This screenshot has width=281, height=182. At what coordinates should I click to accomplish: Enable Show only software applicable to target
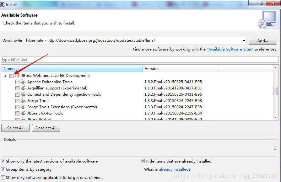pyautogui.click(x=3, y=178)
